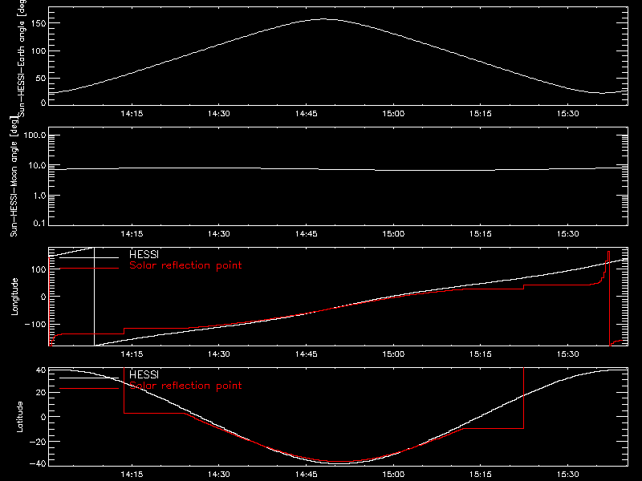This screenshot has width=642, height=481.
Task: Click 14:30 time label under Longitude plot
Action: 218,354
